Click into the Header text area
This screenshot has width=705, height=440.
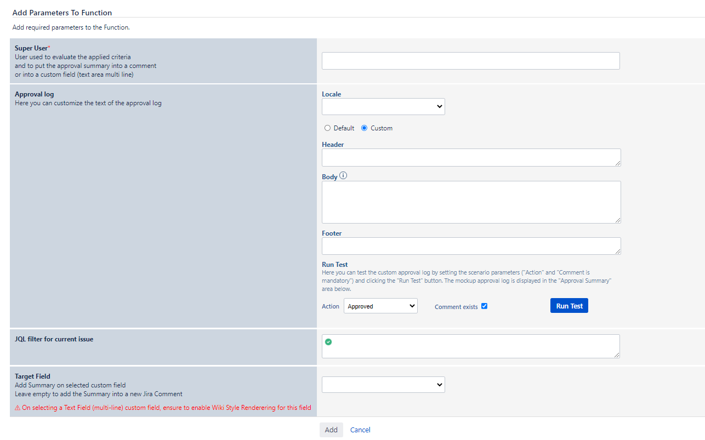(x=470, y=158)
